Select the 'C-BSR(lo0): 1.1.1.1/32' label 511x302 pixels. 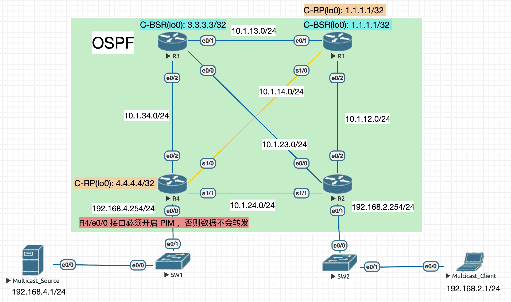[347, 25]
